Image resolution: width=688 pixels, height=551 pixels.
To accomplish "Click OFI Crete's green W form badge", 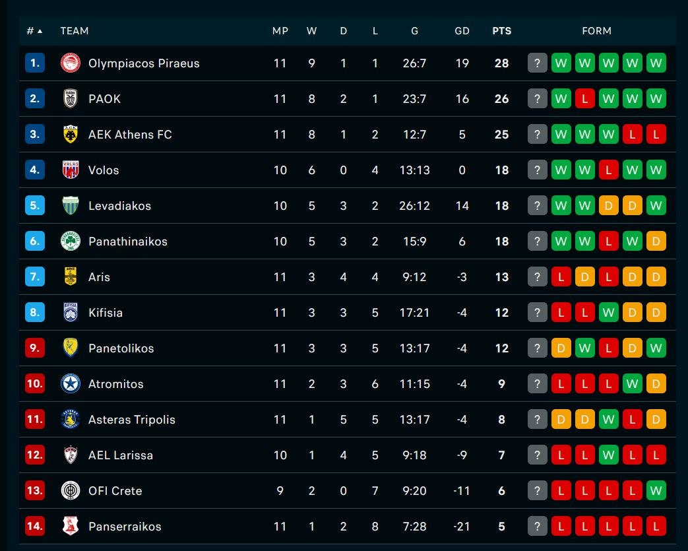I will click(x=656, y=491).
